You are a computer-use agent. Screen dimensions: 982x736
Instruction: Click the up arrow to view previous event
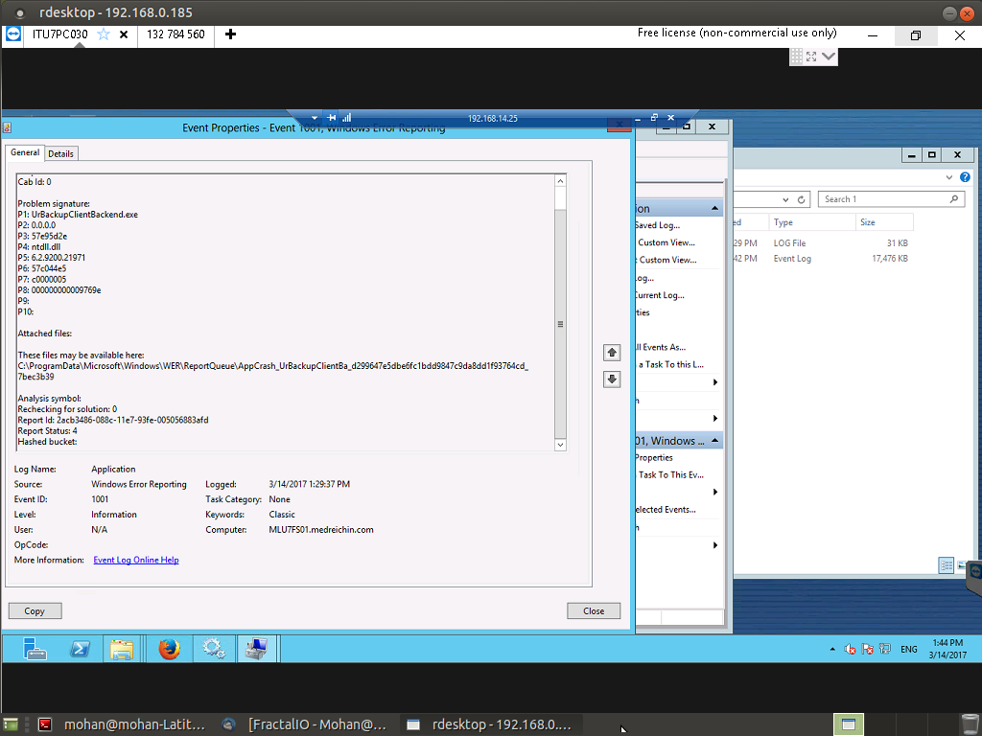click(612, 353)
